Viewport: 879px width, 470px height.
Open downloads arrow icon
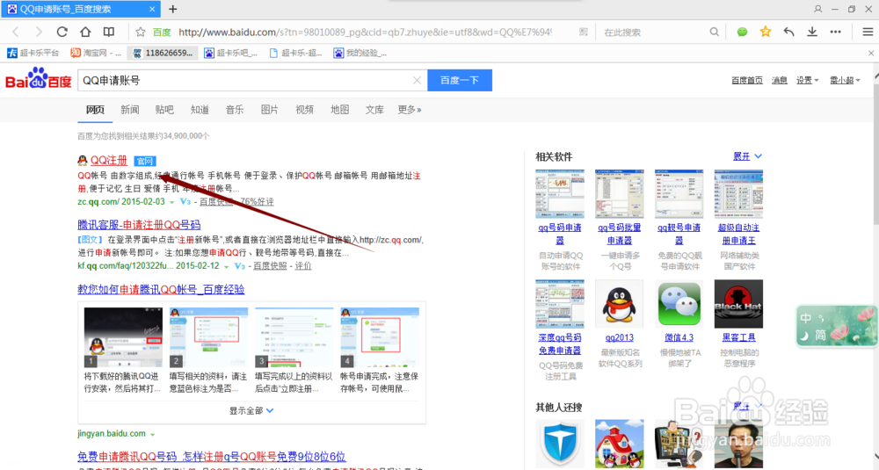click(811, 32)
